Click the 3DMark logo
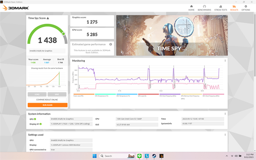The image size is (256, 160). pyautogui.click(x=16, y=8)
